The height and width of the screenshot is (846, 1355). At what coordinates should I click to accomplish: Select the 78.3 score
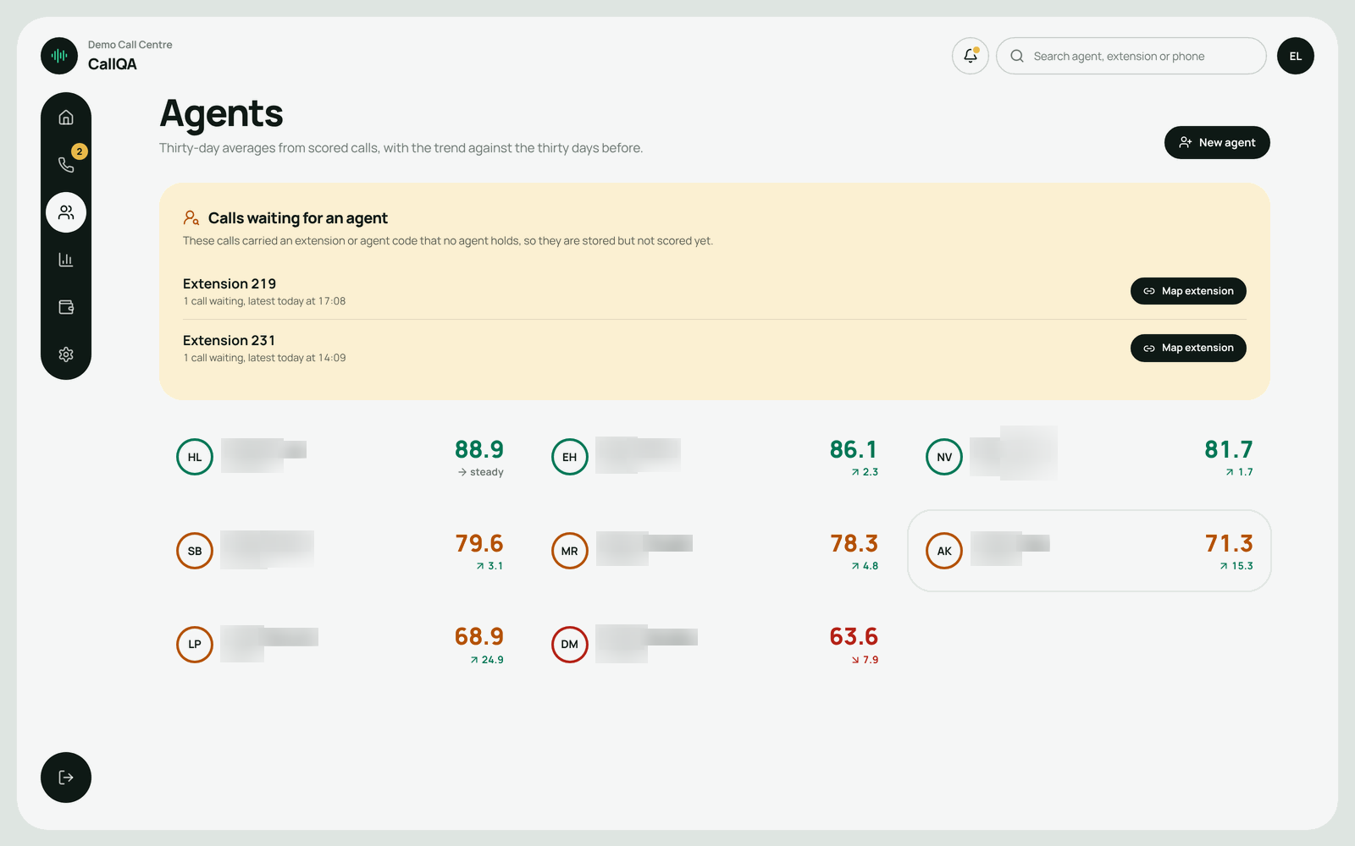coord(854,543)
